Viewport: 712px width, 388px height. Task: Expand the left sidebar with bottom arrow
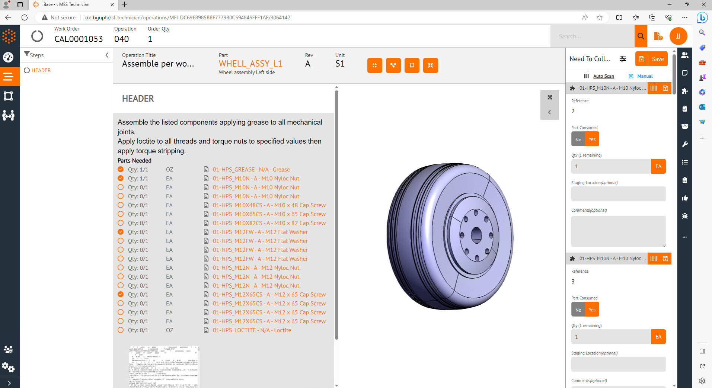[x=9, y=383]
